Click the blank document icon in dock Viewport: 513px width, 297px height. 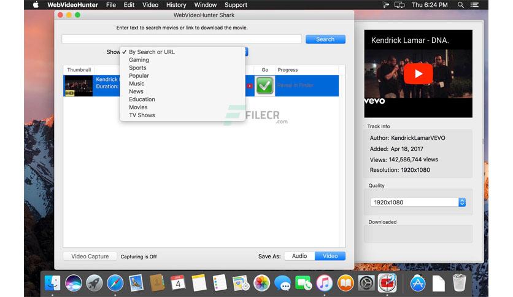point(438,283)
